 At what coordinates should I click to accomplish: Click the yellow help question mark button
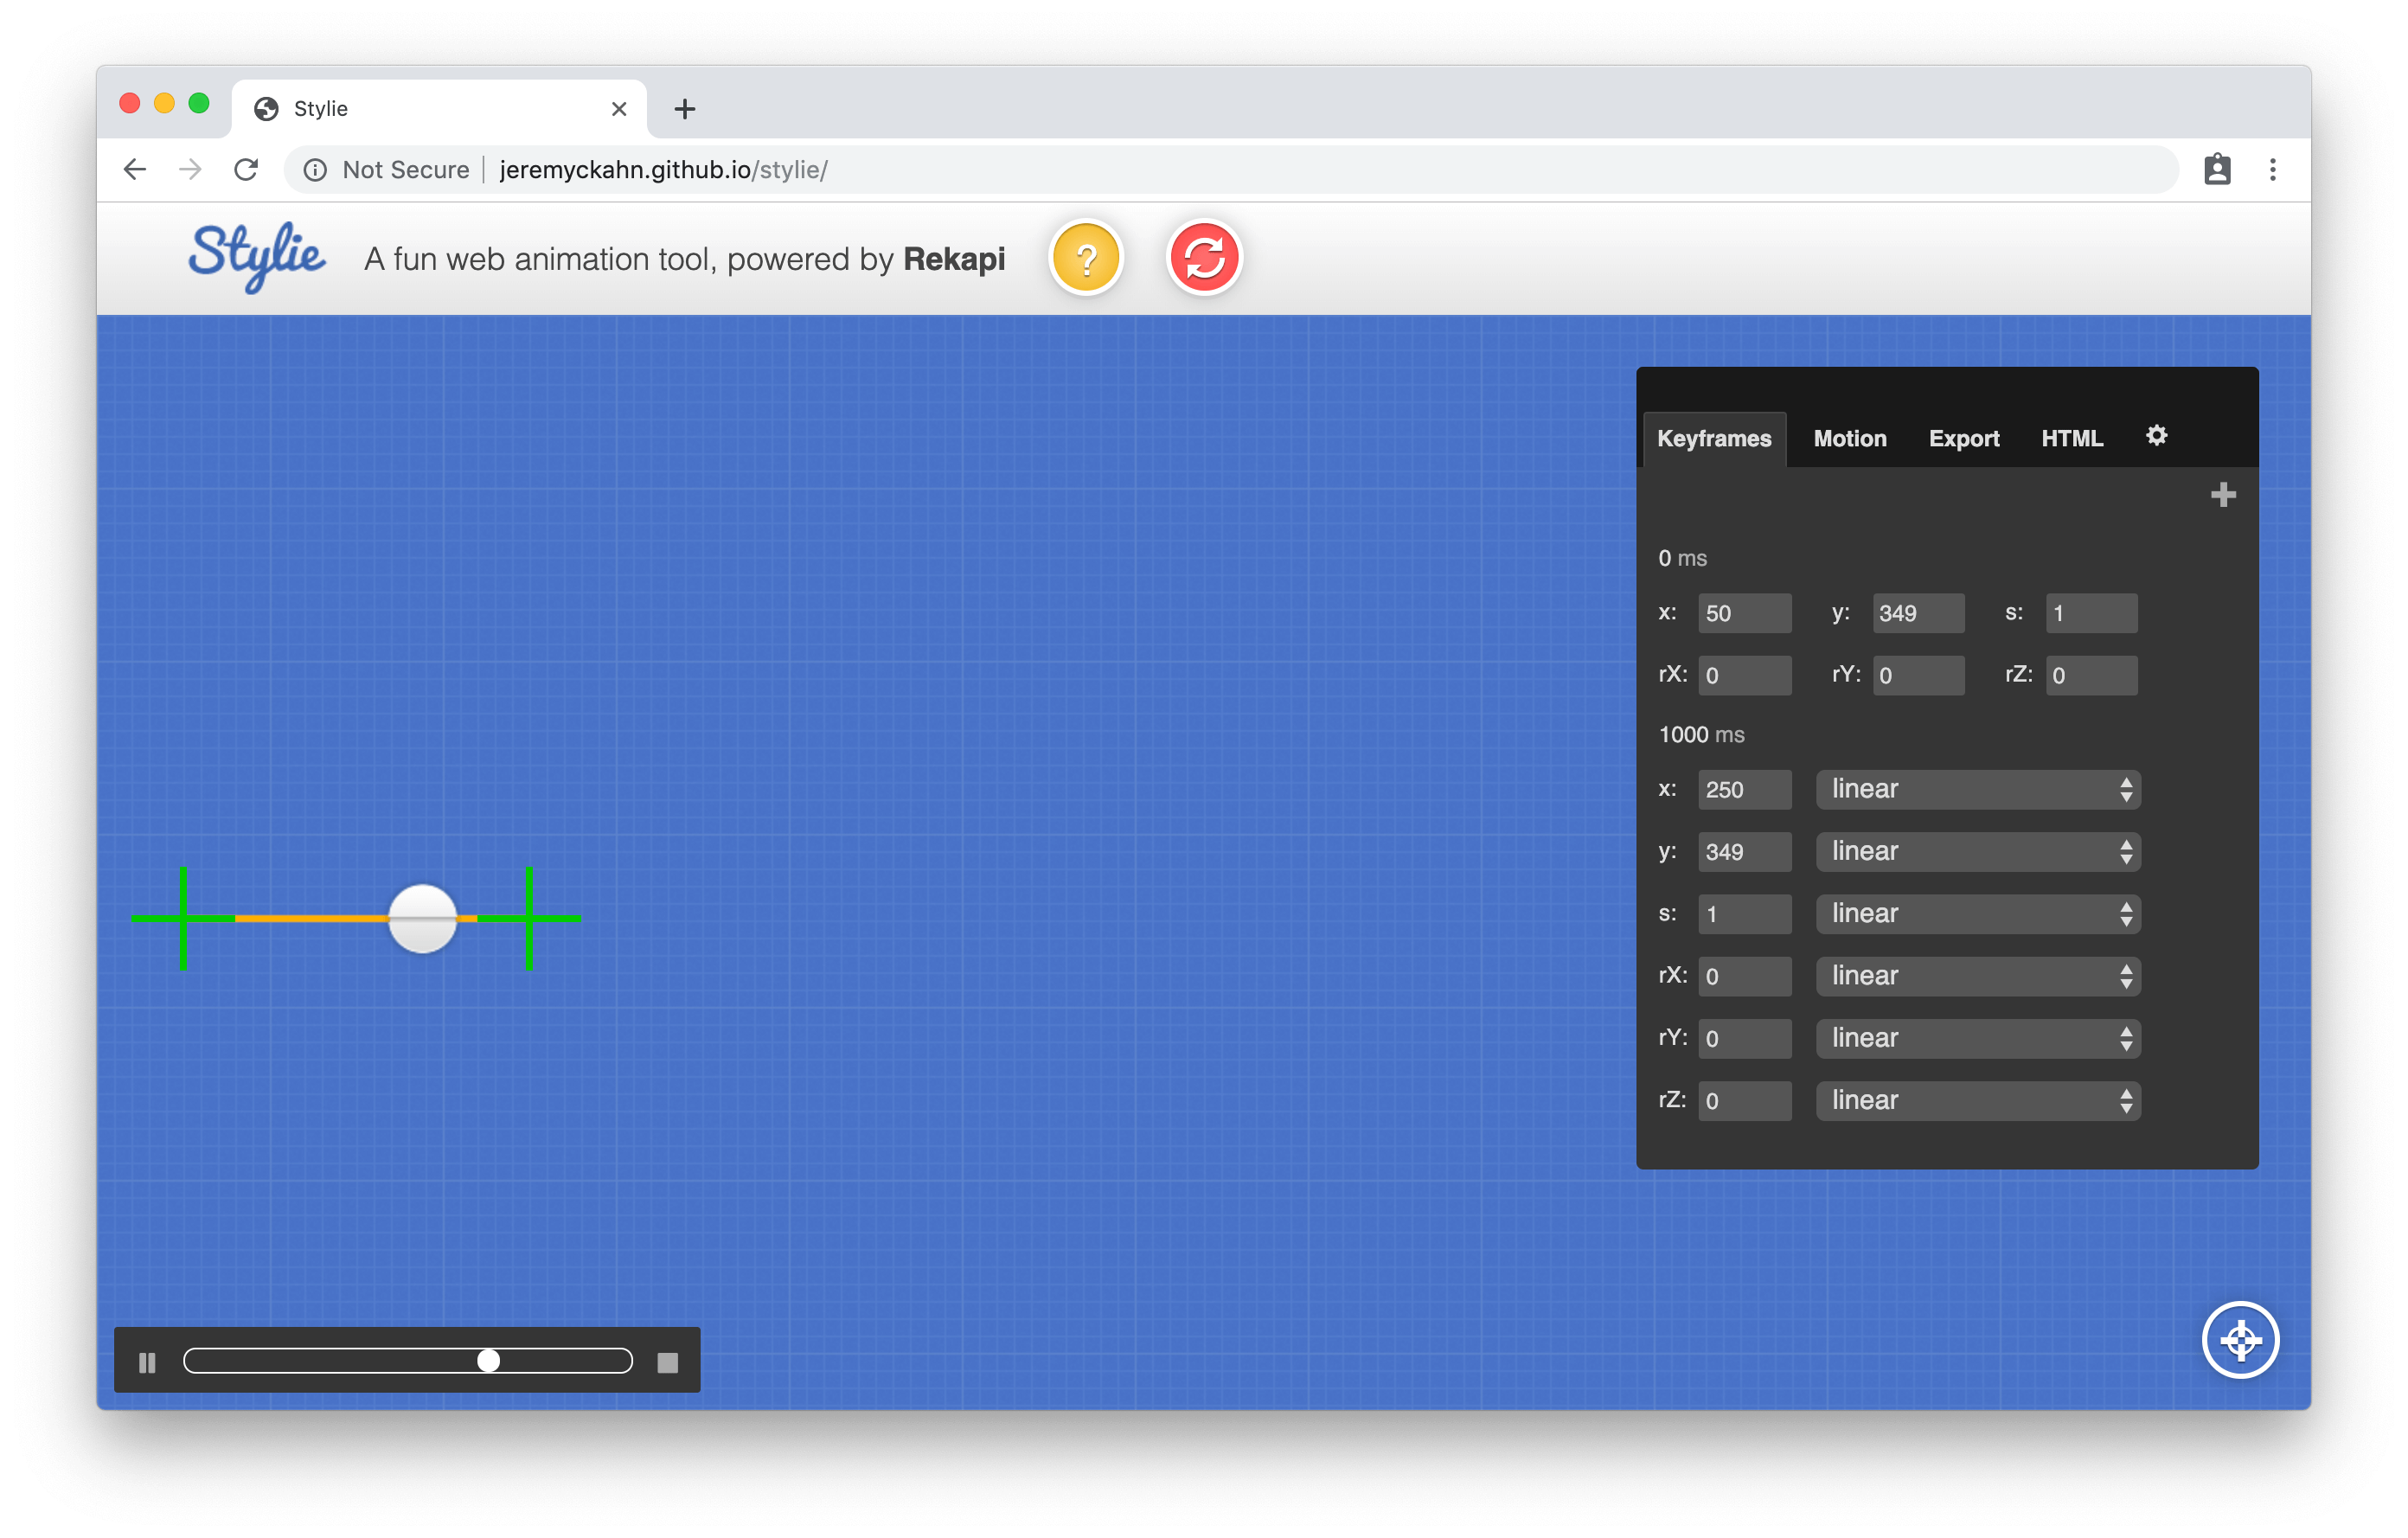point(1086,258)
